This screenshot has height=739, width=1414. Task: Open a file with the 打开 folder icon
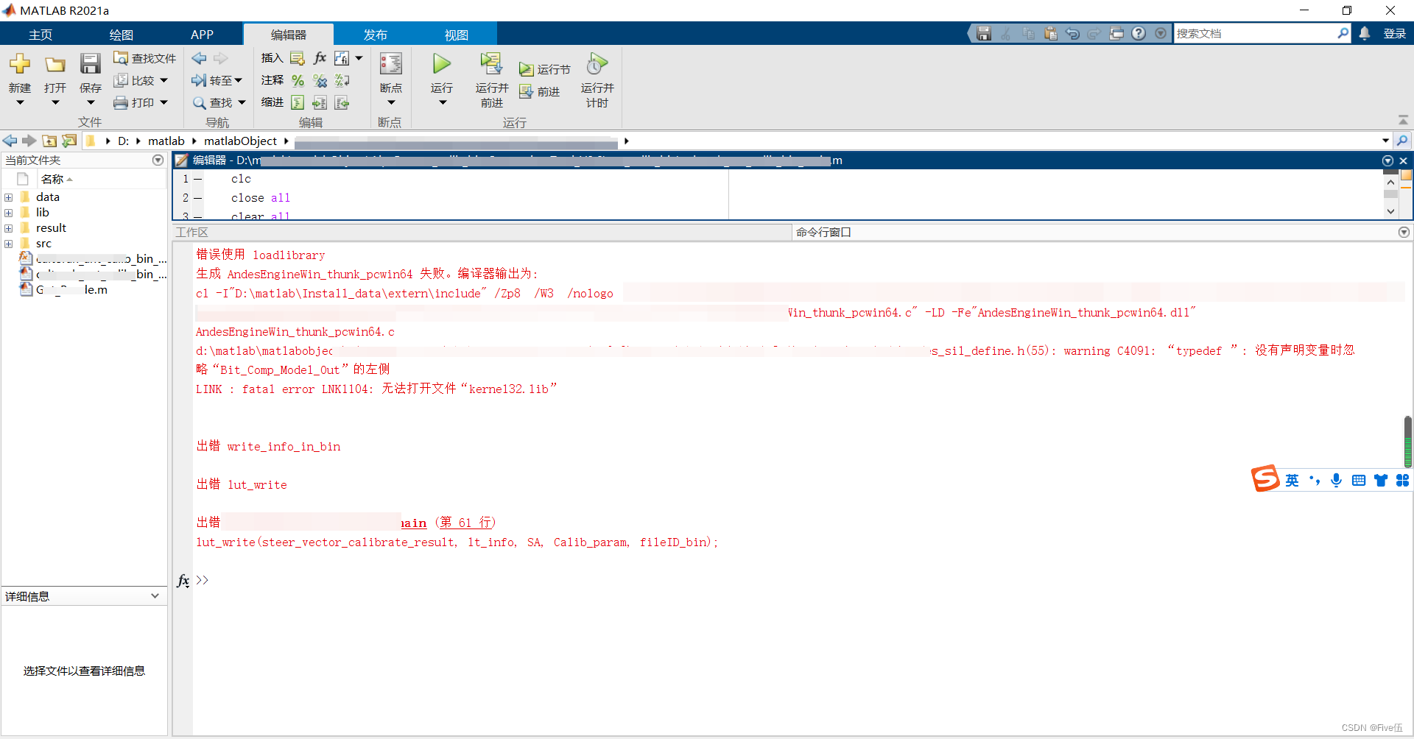click(x=55, y=65)
